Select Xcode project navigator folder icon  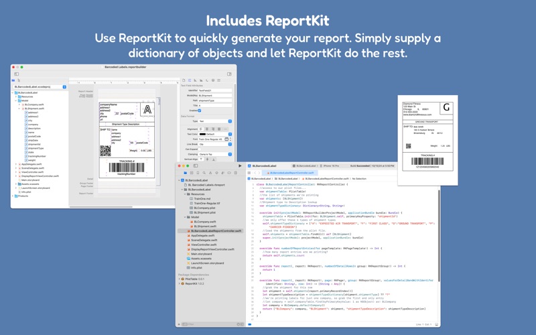click(x=186, y=173)
